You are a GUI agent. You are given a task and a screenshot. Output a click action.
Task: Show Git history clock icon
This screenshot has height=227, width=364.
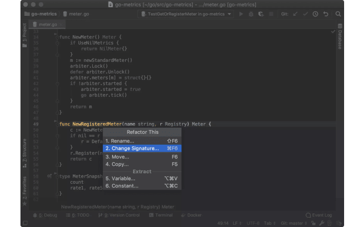pos(315,14)
